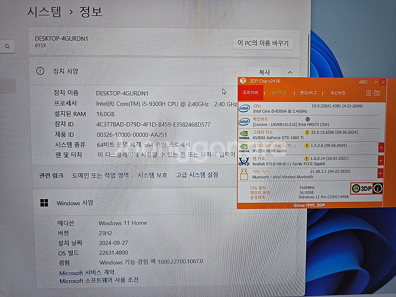Image resolution: width=396 pixels, height=297 pixels.
Task: Click the Windows logo beside Windows 사양
Action: [44, 202]
